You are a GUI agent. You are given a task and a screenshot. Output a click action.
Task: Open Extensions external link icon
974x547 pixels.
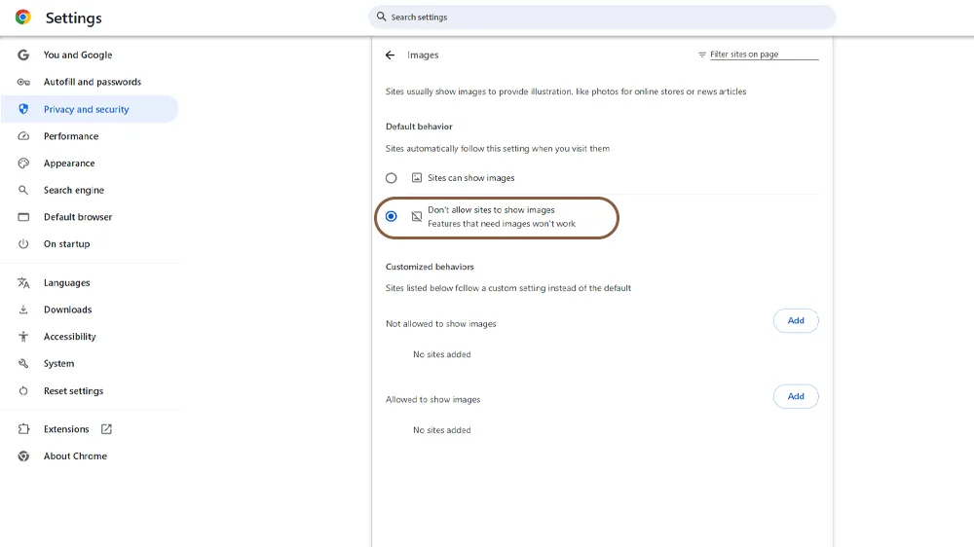pos(106,429)
